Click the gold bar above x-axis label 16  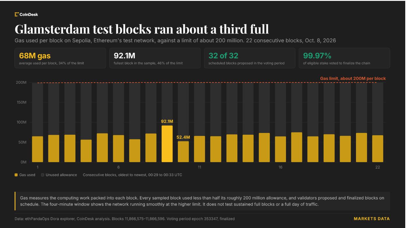[x=280, y=149]
